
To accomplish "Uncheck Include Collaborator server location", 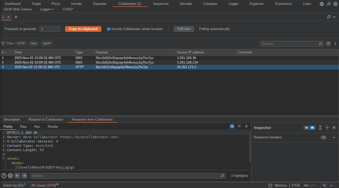I will (109, 29).
